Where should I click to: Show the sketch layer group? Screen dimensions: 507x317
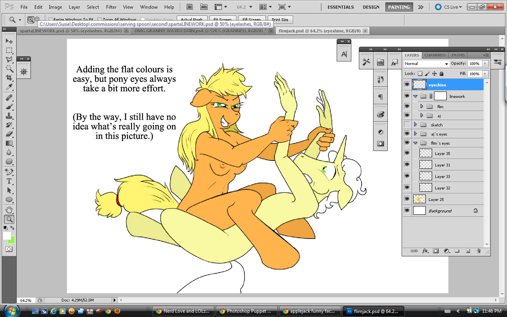407,125
